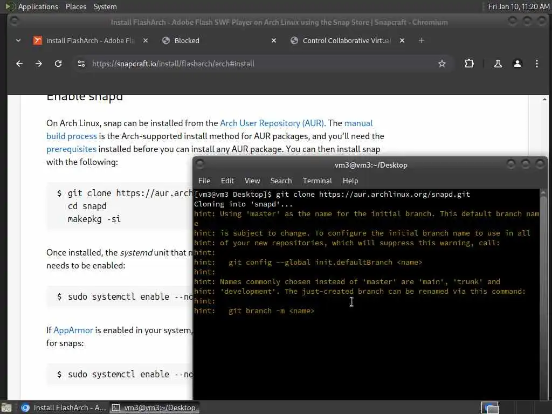Viewport: 552px width, 414px height.
Task: Open terminal View menu
Action: click(252, 181)
